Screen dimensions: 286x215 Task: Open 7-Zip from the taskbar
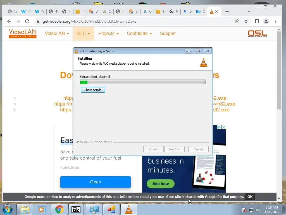76,209
